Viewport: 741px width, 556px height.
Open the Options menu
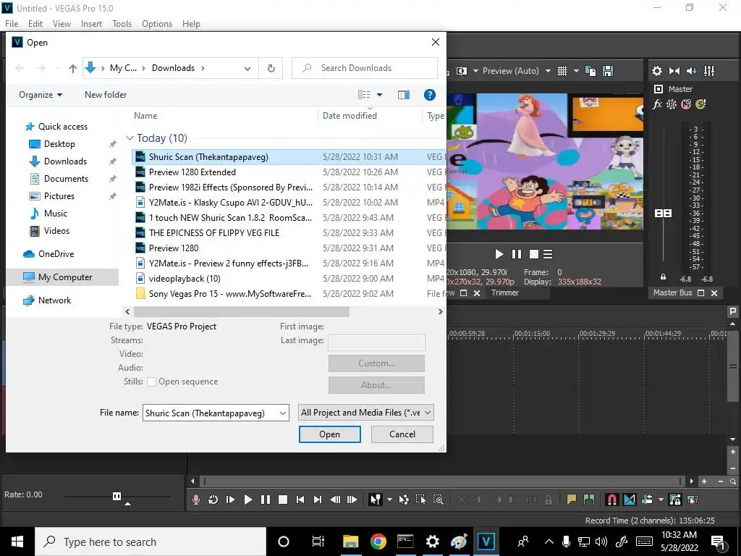[157, 24]
